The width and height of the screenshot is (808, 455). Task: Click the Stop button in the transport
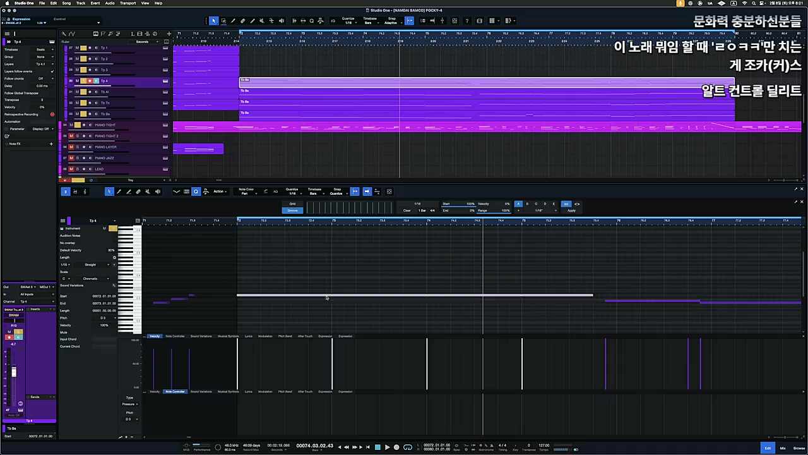coord(377,447)
